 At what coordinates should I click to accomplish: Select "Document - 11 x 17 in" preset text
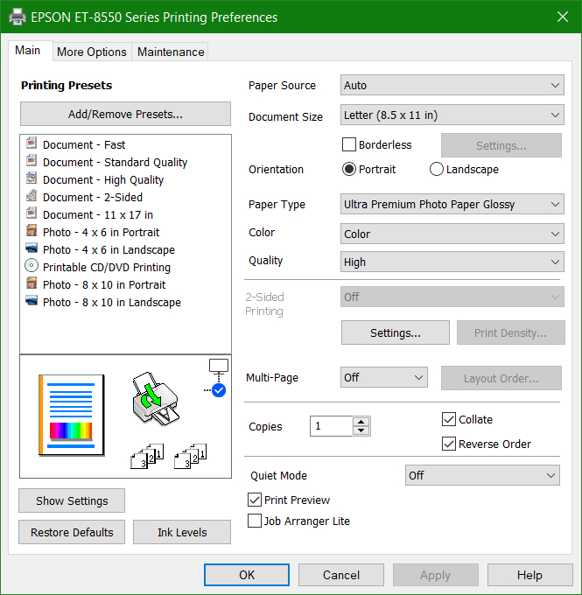[x=98, y=214]
